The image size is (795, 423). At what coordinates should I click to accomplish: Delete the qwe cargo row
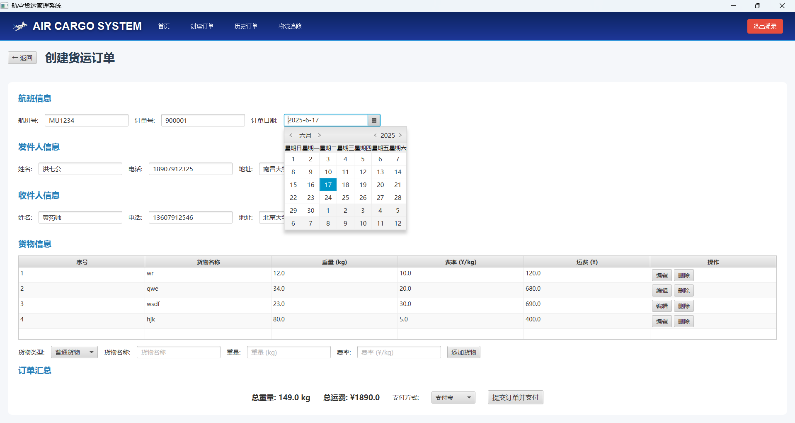pos(684,291)
